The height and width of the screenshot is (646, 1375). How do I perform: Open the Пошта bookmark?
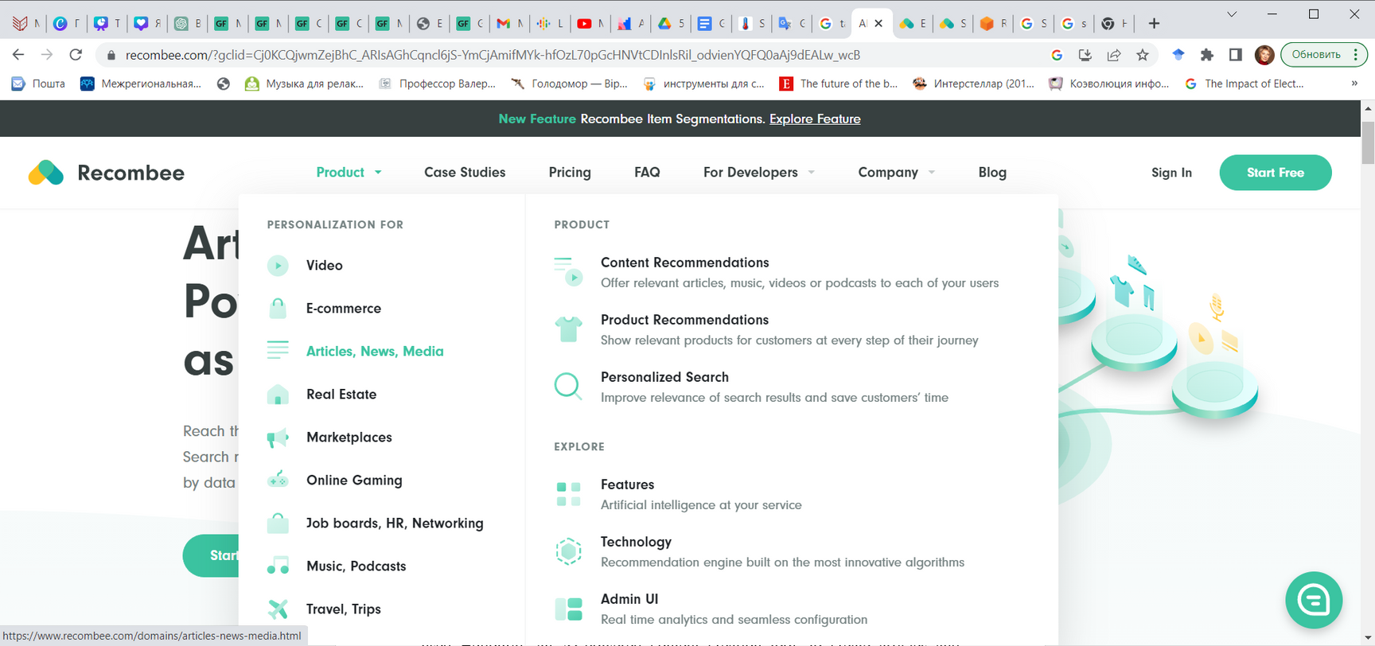(38, 84)
